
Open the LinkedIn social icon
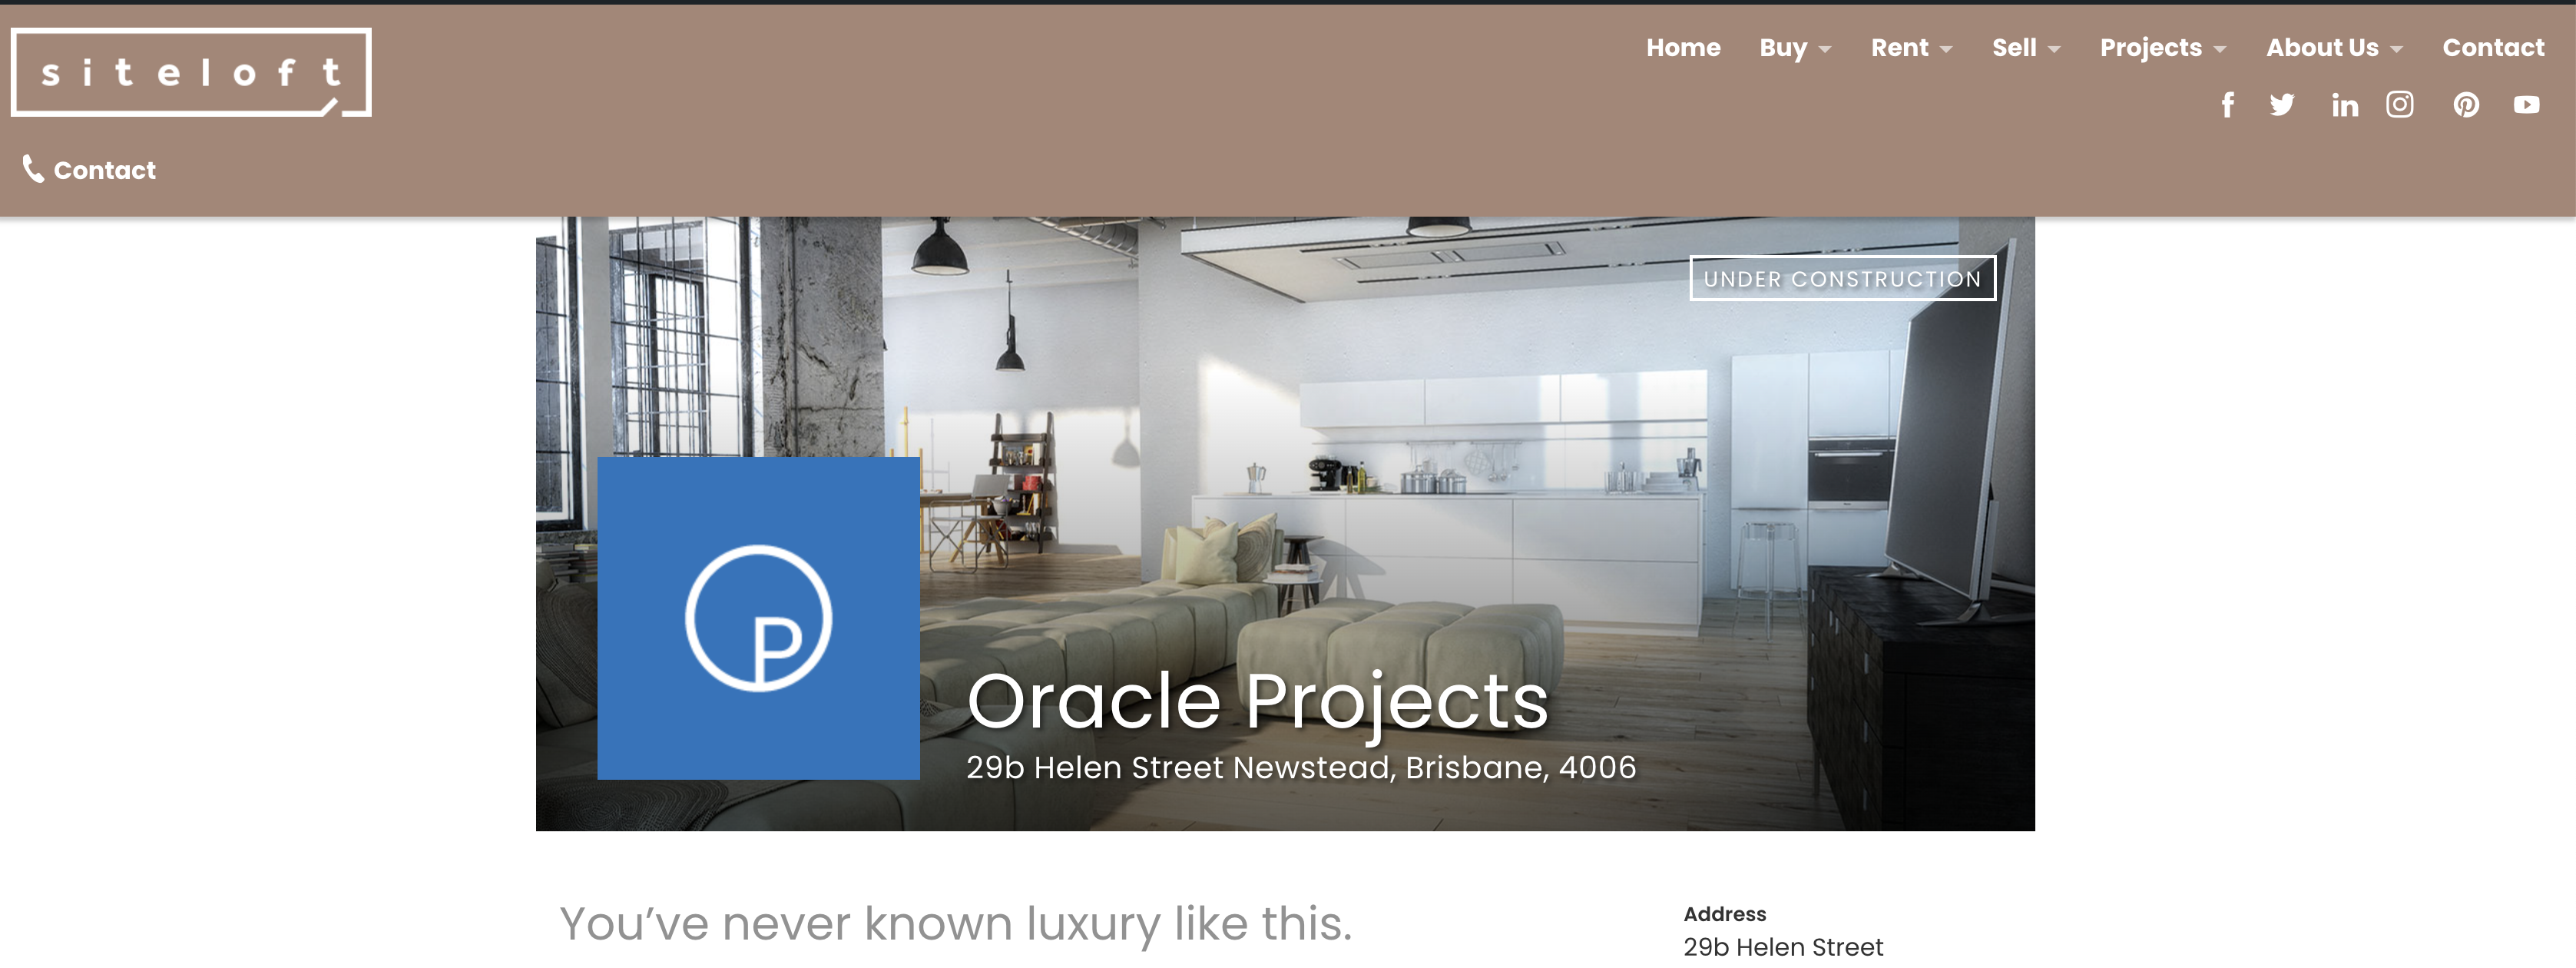click(2344, 105)
